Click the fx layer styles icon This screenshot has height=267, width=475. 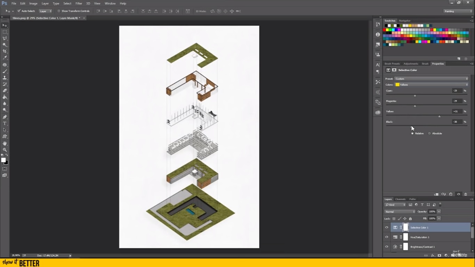pyautogui.click(x=432, y=255)
